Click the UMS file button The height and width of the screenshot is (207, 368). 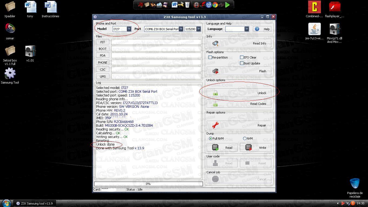[103, 77]
